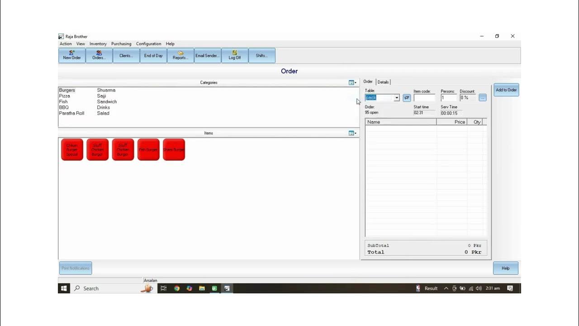Open the Wi-Fi network tray icon
The width and height of the screenshot is (579, 326).
[x=471, y=288]
